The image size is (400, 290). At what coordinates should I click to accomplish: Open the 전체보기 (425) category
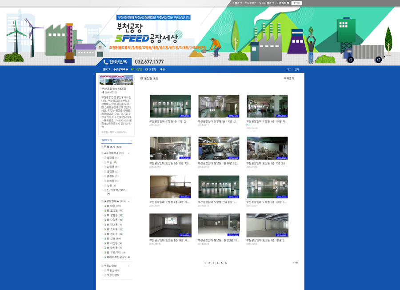point(112,147)
